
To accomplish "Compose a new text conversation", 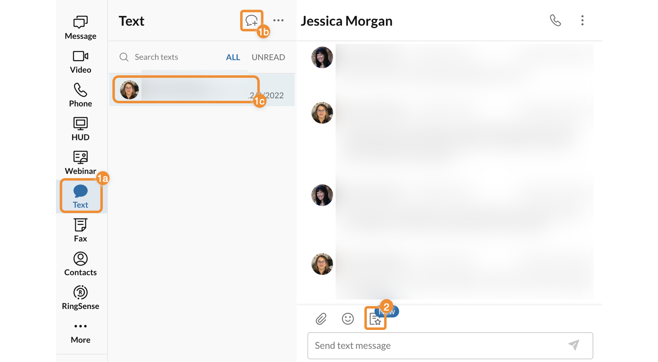I will [x=251, y=20].
